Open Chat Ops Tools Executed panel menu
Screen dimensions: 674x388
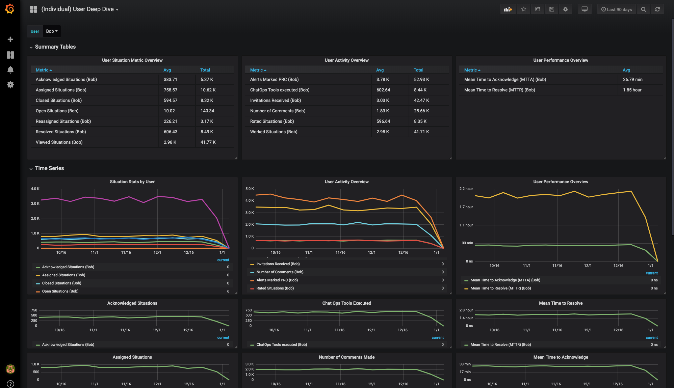346,303
